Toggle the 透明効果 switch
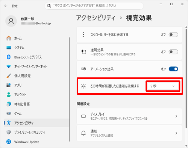This screenshot has width=188, height=148. [173, 52]
